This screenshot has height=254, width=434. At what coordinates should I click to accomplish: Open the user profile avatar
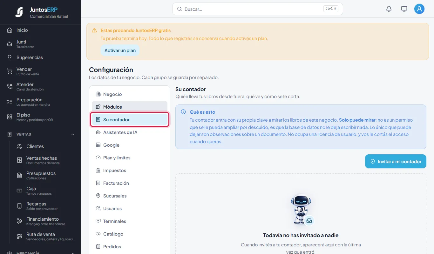pyautogui.click(x=419, y=9)
